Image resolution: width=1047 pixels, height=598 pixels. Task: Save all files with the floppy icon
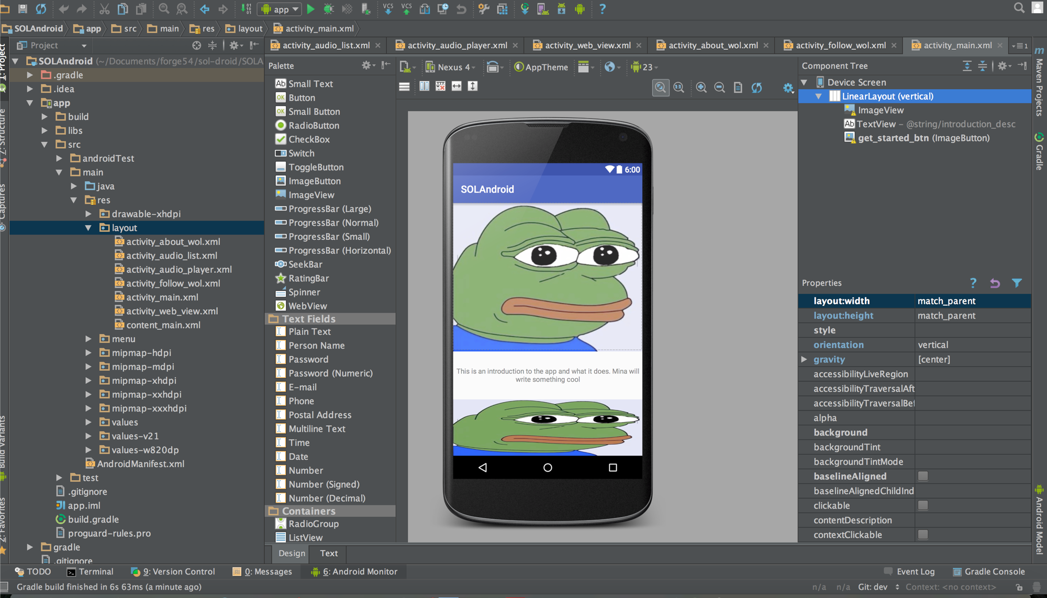click(23, 9)
